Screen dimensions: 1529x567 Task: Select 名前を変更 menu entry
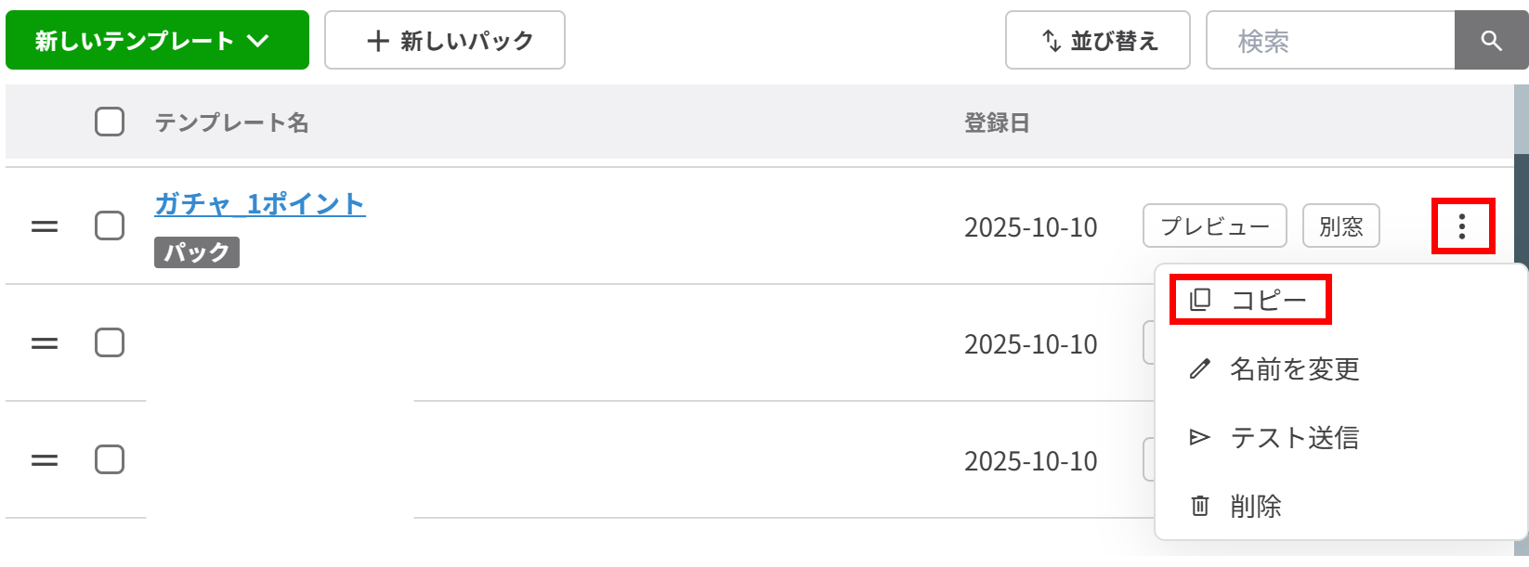(1294, 369)
